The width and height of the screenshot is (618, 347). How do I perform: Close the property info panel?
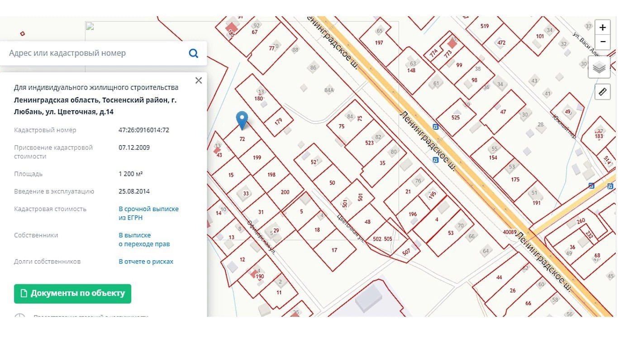coord(198,80)
